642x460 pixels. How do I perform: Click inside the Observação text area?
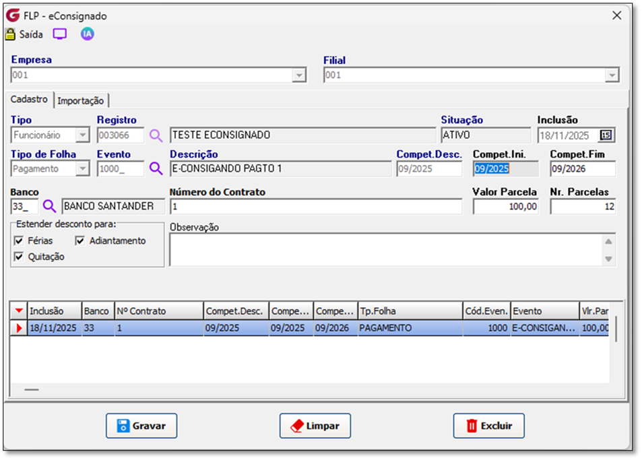(386, 250)
